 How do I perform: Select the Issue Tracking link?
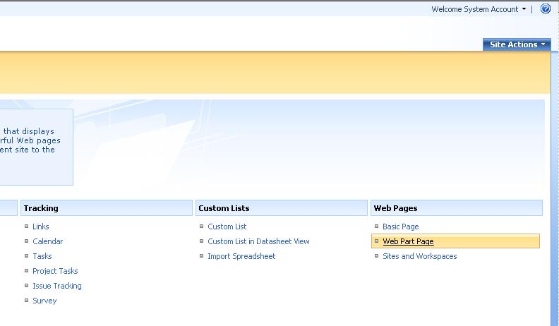(x=57, y=286)
